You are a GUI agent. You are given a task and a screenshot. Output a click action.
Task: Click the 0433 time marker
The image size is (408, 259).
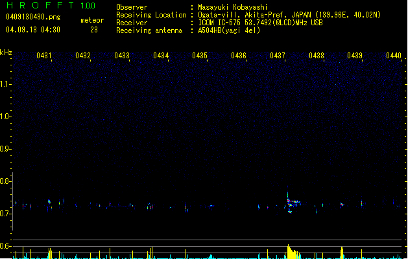coord(122,56)
